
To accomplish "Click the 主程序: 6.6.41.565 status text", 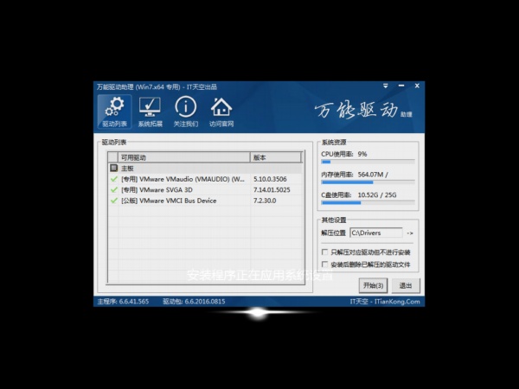I will click(x=123, y=302).
